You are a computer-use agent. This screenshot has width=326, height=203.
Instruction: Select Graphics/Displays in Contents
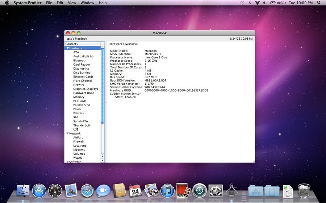(x=85, y=89)
